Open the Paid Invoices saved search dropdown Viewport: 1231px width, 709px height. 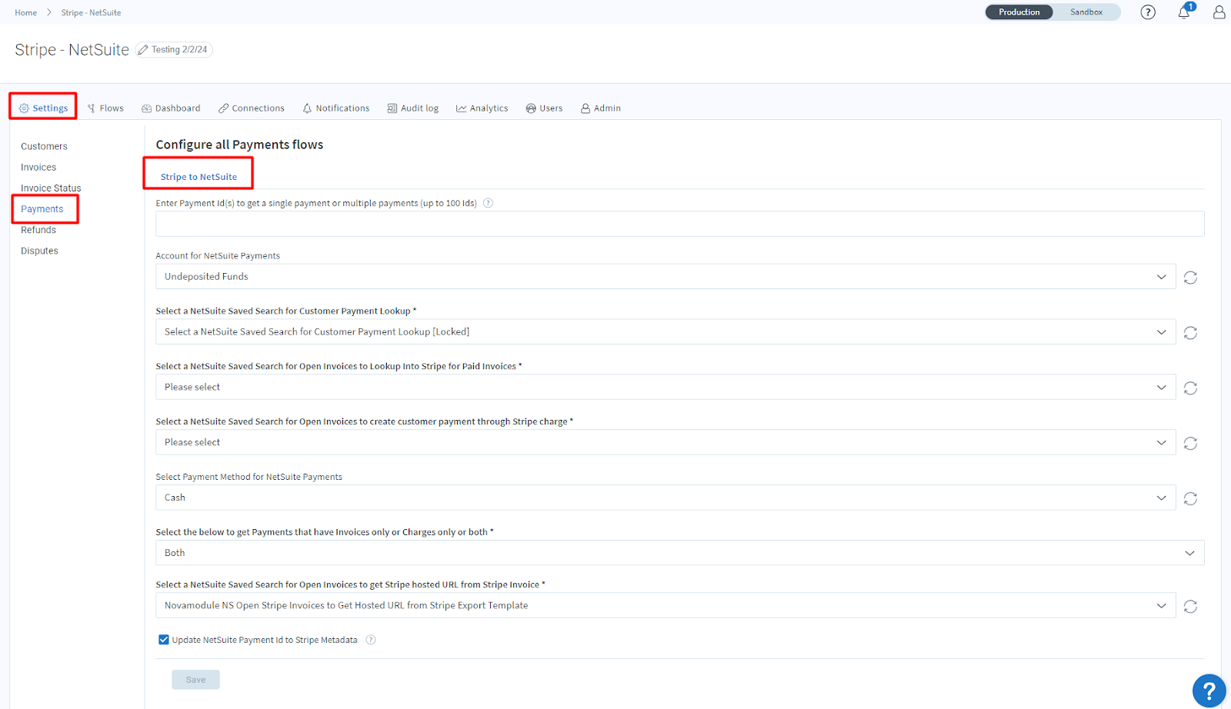pos(666,388)
